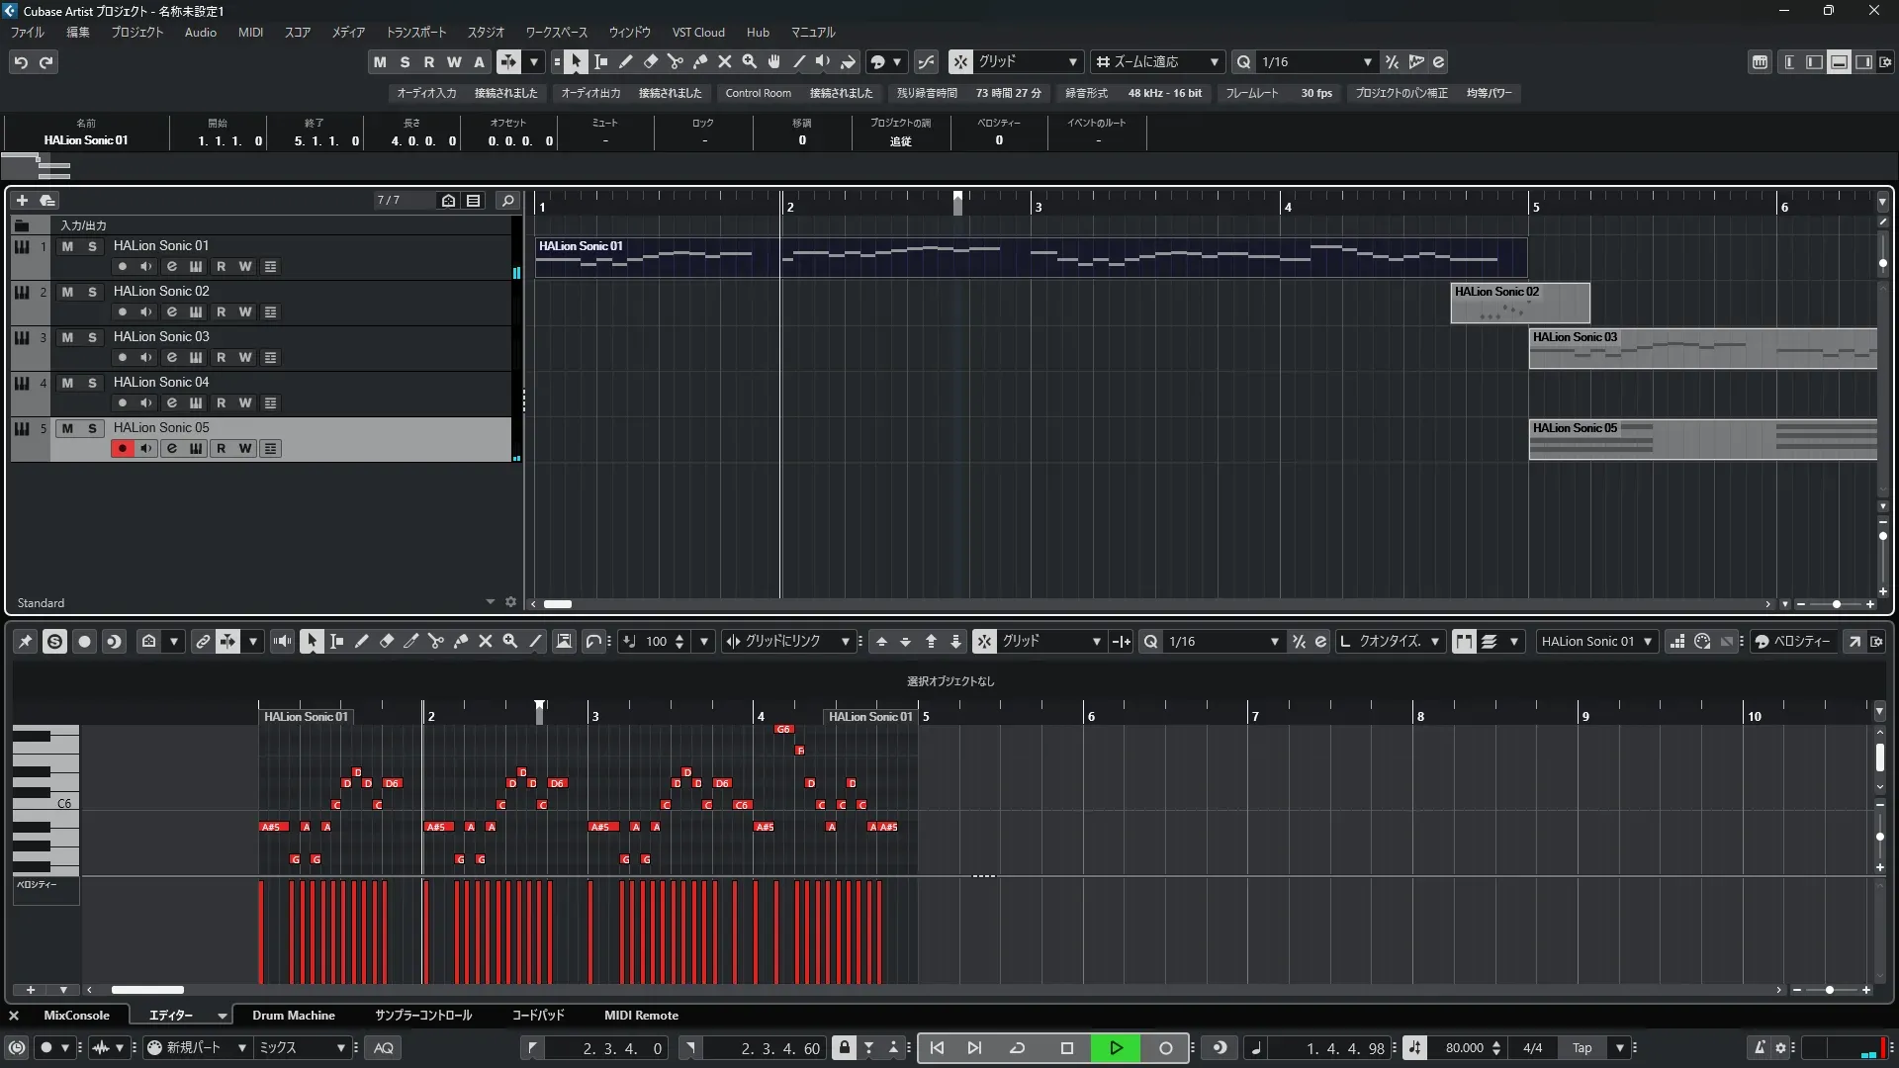Click the track search magnifier icon
The image size is (1899, 1068).
click(507, 201)
